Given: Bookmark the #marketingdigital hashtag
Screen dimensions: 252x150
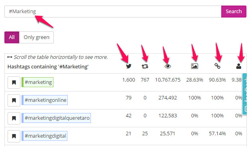Looking at the screenshot, I should tap(14, 136).
